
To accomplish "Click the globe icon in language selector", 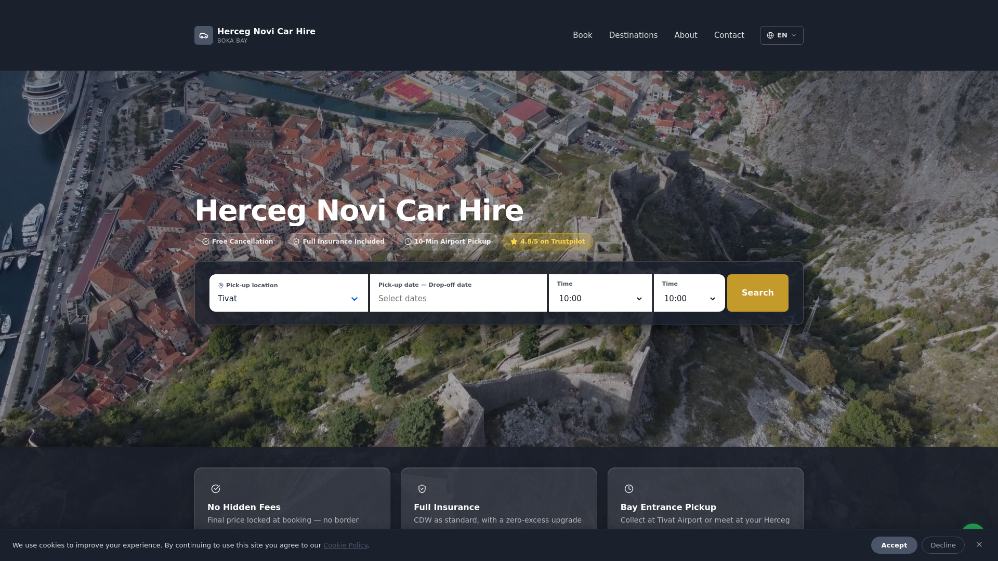I will pyautogui.click(x=770, y=35).
